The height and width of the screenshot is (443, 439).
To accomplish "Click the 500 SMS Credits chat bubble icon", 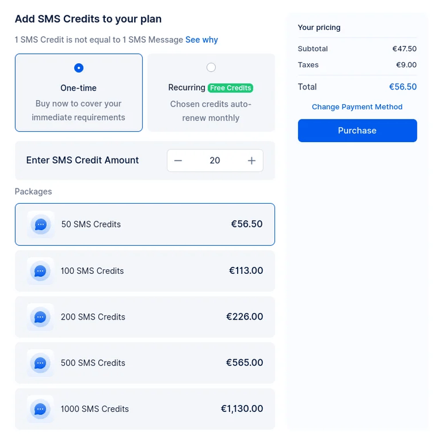I will 40,363.
